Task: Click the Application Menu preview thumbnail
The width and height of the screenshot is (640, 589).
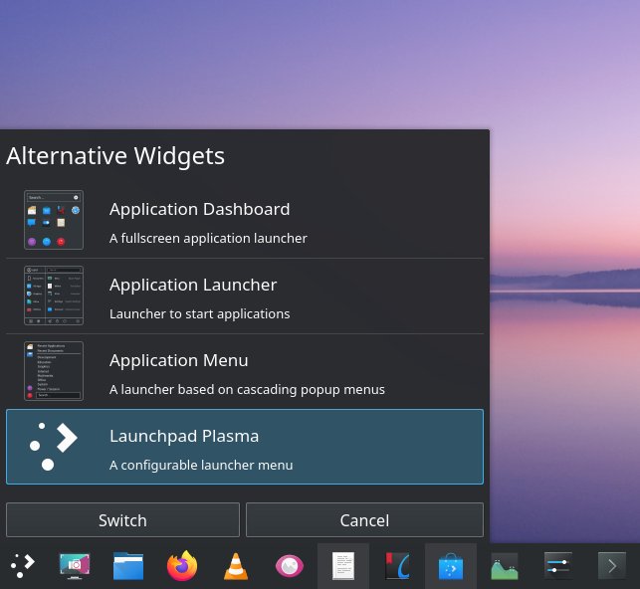Action: pos(54,371)
